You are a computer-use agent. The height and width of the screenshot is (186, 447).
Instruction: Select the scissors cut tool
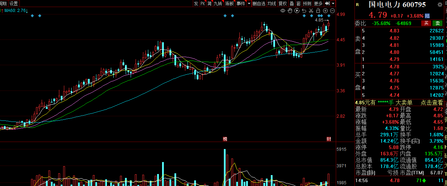[x=311, y=11]
